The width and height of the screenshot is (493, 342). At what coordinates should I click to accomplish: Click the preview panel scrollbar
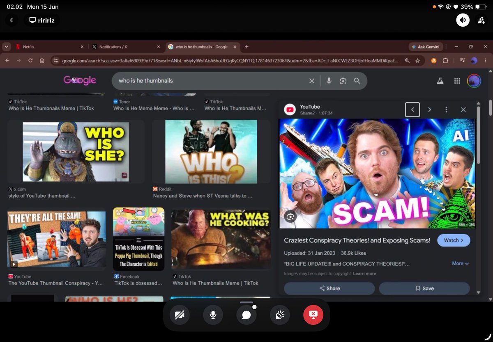tap(478, 135)
